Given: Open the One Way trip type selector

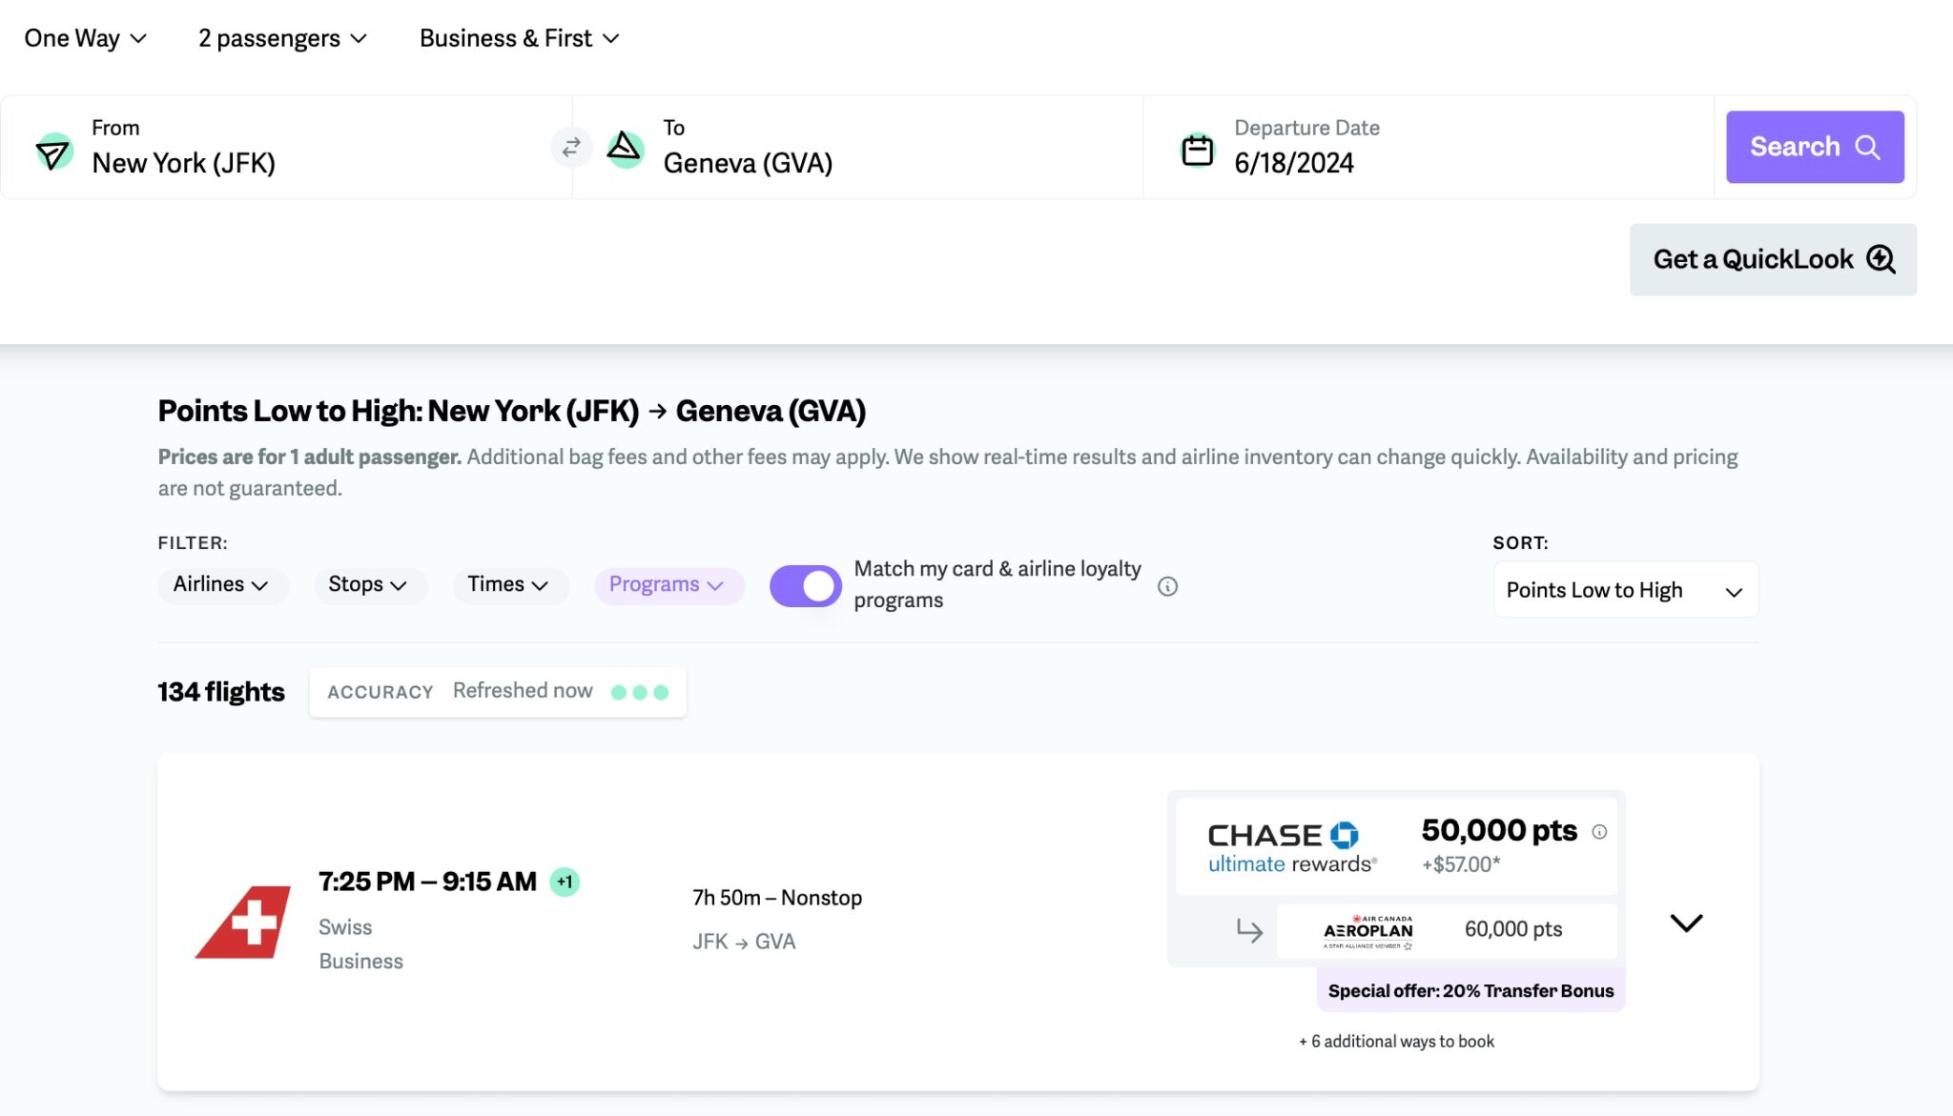Looking at the screenshot, I should [x=84, y=38].
